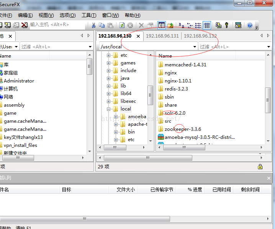Click the session options icon

(238, 25)
